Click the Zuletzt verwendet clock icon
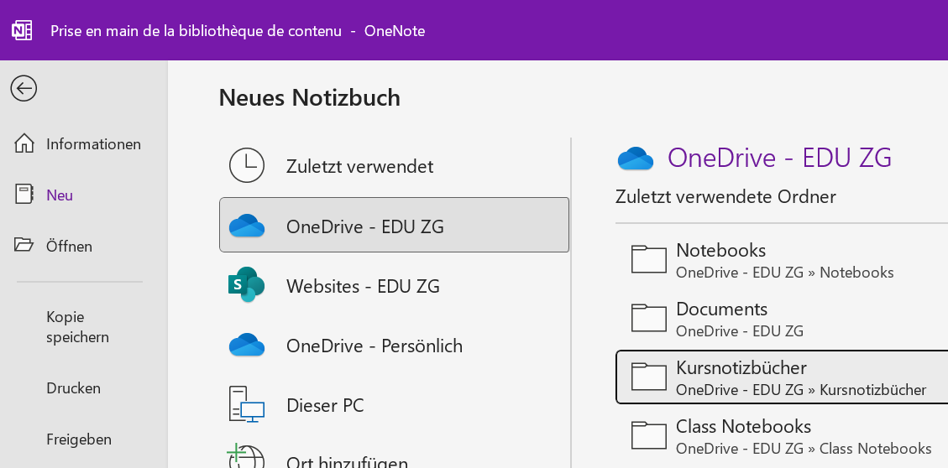948x468 pixels. point(247,166)
